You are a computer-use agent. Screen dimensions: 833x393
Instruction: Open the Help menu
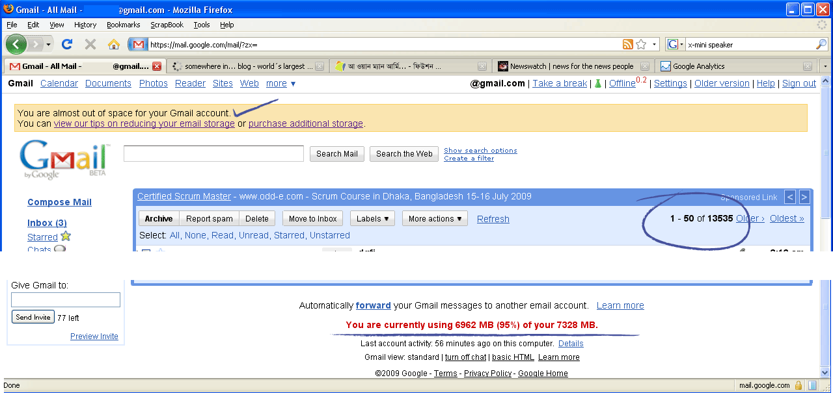coord(227,25)
